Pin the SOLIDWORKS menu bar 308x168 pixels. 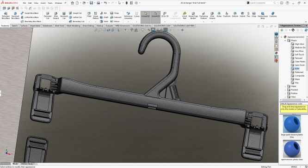pyautogui.click(x=65, y=3)
